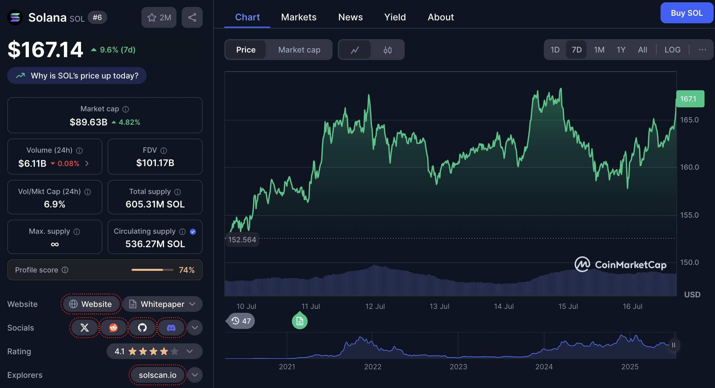Click the #6 rank badge
Screen dimensions: 715x388
[x=97, y=17]
